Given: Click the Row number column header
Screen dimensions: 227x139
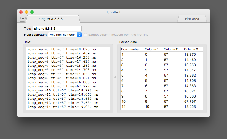Looking at the screenshot, I should coord(131,49).
